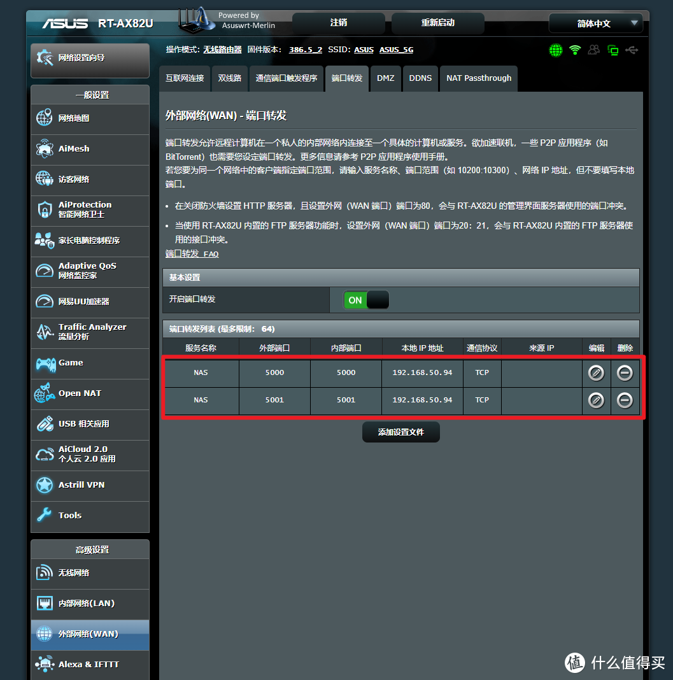673x680 pixels.
Task: Open Traffic Analyzer 流量分析
Action: tap(89, 332)
